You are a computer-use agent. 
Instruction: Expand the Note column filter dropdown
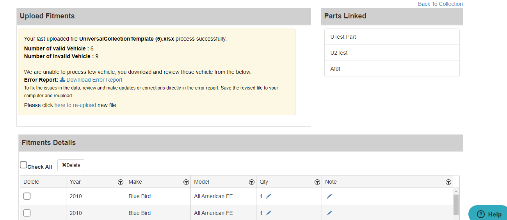coord(448,182)
